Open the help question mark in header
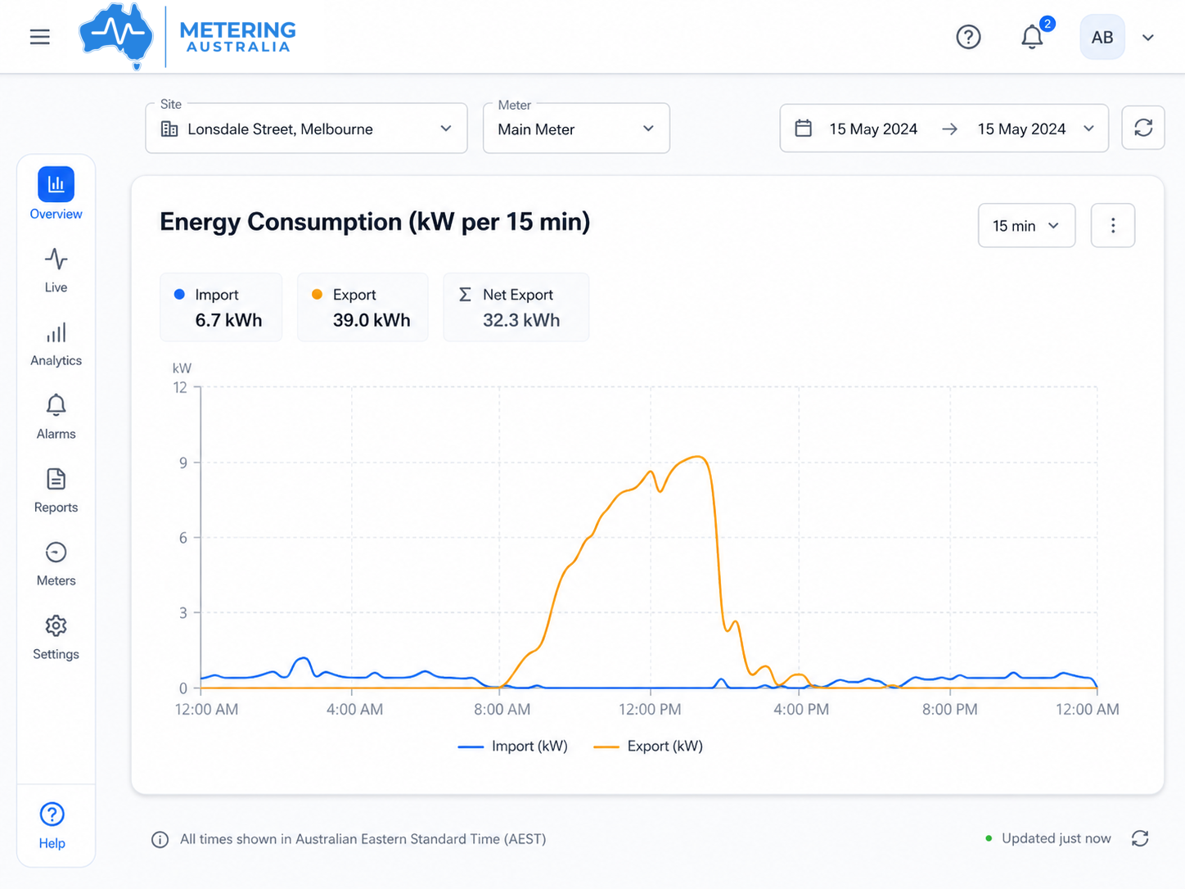1185x889 pixels. [968, 37]
